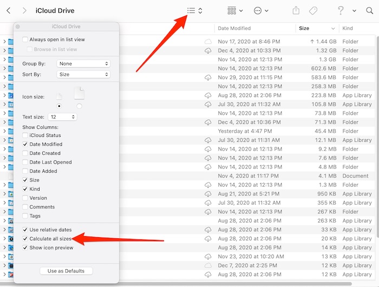This screenshot has width=379, height=287.
Task: Go back with the left chevron
Action: [x=9, y=11]
